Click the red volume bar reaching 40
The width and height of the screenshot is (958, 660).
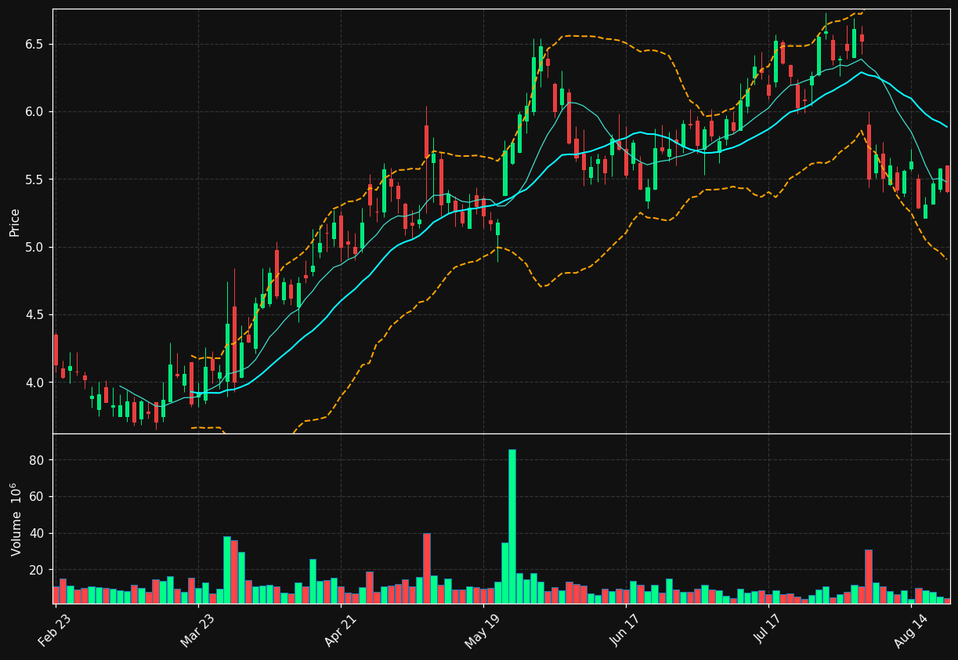tap(427, 568)
